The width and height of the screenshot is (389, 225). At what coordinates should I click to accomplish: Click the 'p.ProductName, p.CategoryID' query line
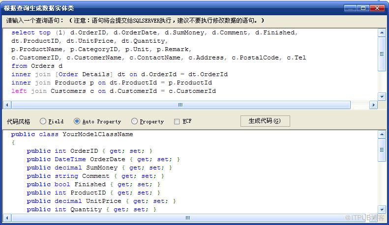(x=101, y=49)
